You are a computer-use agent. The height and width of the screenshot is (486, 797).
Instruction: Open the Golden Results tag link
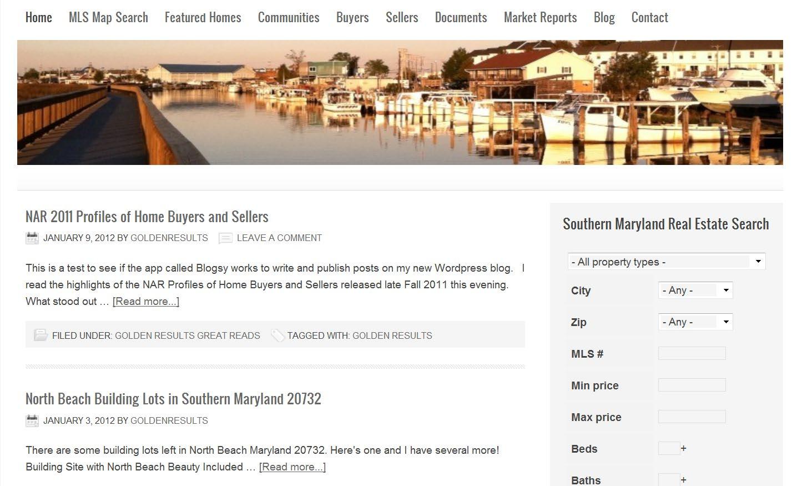click(392, 335)
